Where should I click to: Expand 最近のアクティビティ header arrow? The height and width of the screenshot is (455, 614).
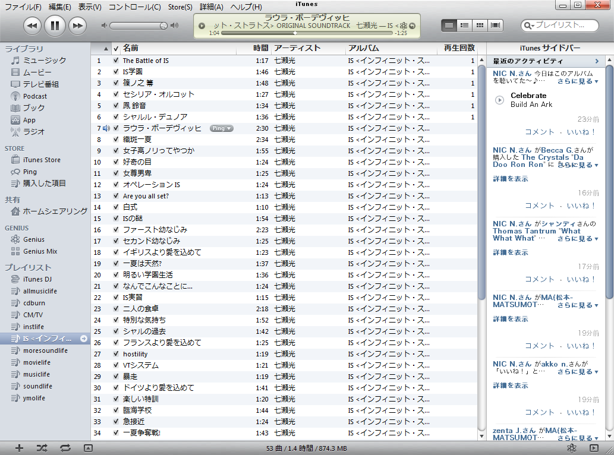[x=597, y=61]
